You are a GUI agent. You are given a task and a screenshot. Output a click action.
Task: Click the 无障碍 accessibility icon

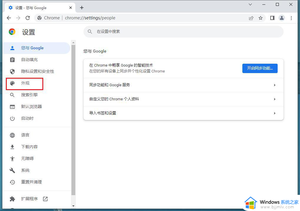point(12,158)
